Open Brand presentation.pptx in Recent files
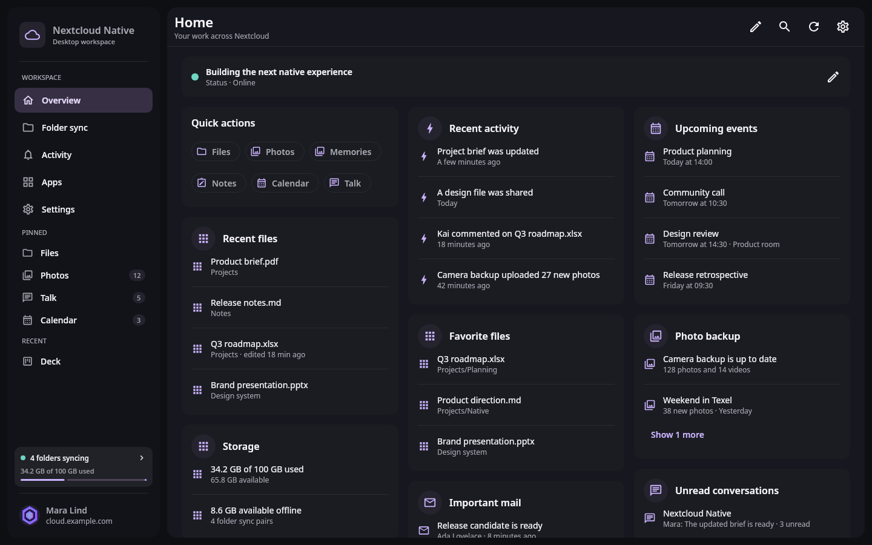 point(290,390)
